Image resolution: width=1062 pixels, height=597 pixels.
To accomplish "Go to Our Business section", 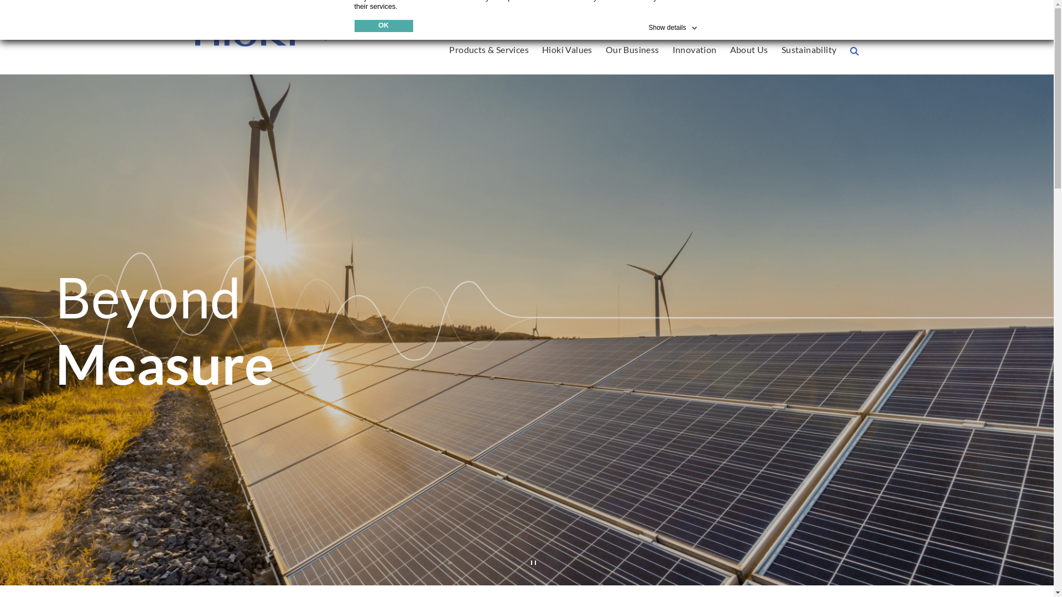I will 632,50.
